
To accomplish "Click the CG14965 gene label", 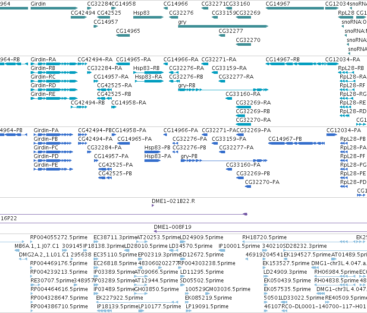I will point(128,31).
